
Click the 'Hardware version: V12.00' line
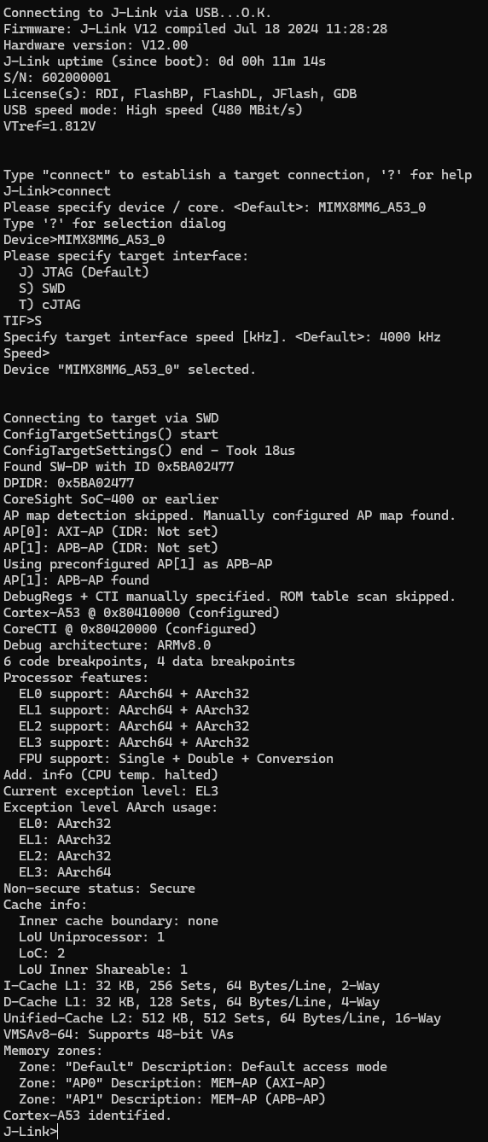click(96, 45)
